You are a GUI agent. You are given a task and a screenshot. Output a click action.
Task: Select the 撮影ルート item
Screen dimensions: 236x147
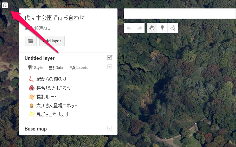(46, 97)
